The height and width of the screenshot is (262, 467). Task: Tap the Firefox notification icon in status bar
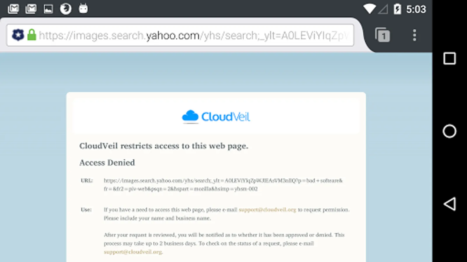pyautogui.click(x=66, y=9)
